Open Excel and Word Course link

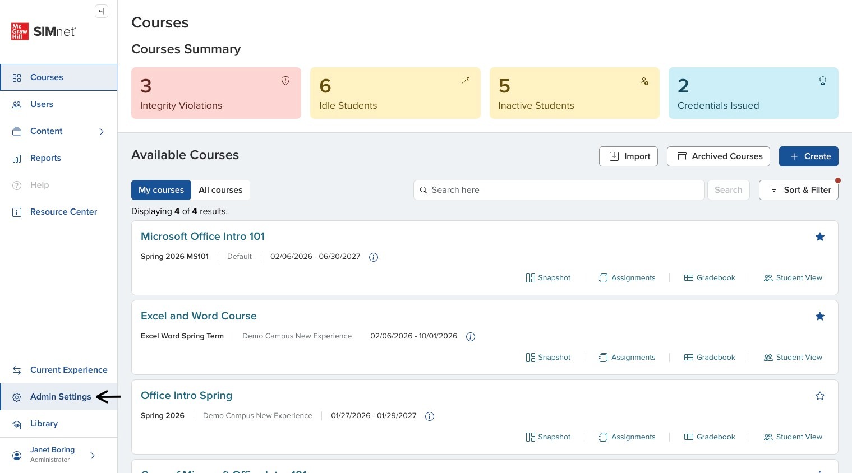199,316
